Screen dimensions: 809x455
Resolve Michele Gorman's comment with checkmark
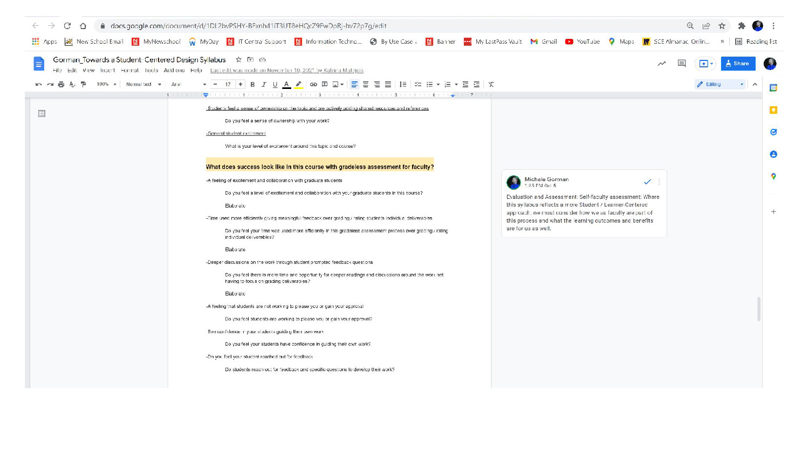coord(647,182)
